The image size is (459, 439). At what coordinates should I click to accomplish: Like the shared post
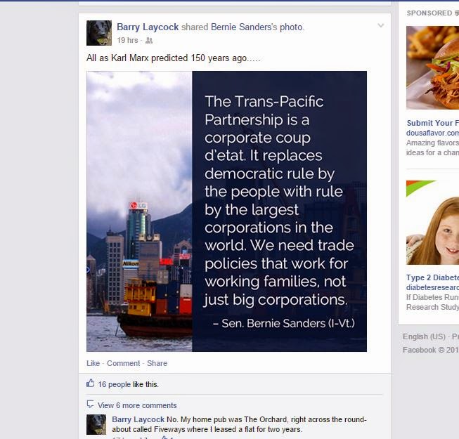point(93,363)
